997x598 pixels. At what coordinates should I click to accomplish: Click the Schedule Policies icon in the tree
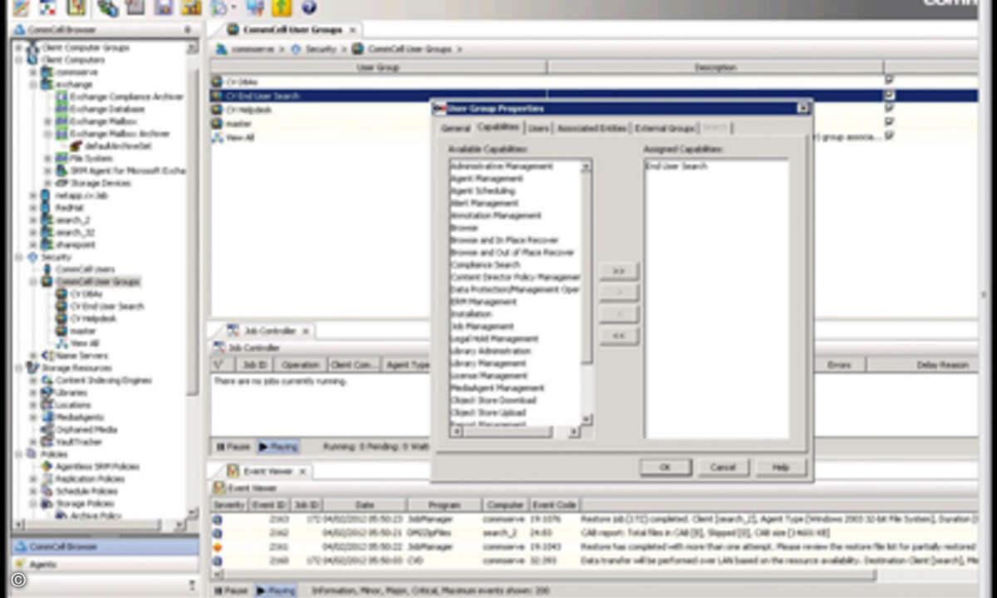(x=47, y=491)
